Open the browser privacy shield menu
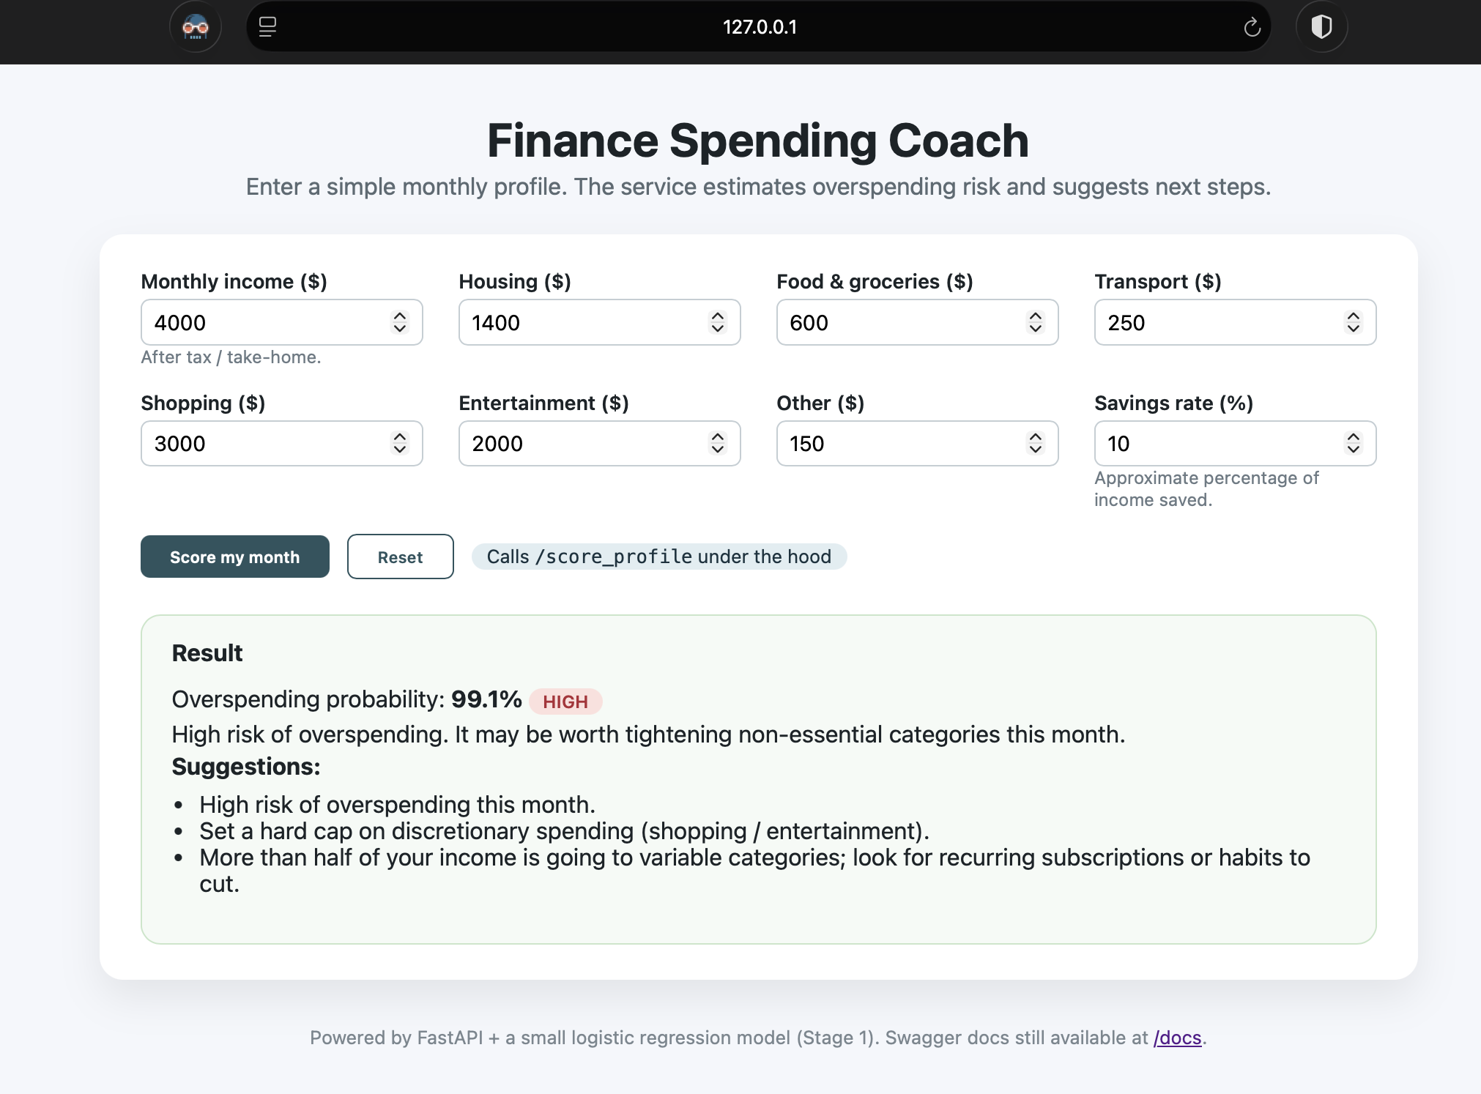Screen dimensions: 1481x1094 [x=1321, y=26]
